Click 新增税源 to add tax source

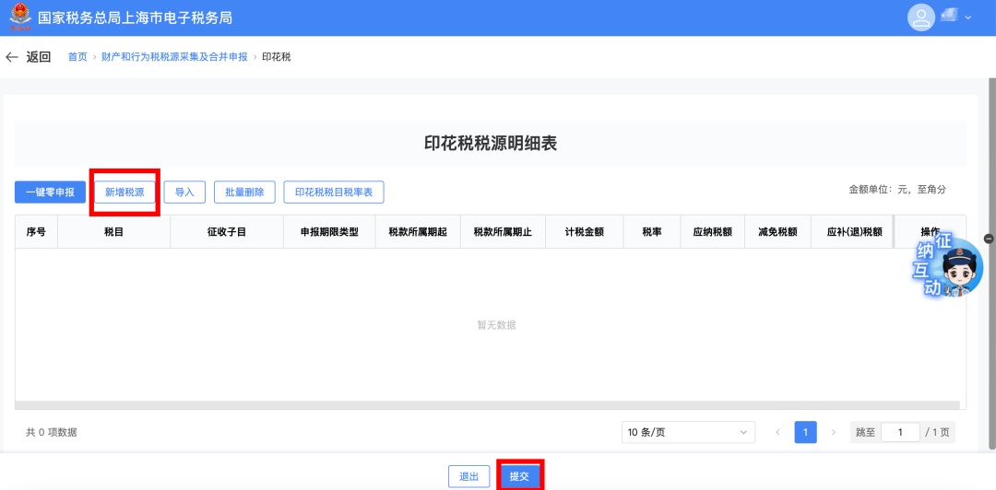click(125, 192)
